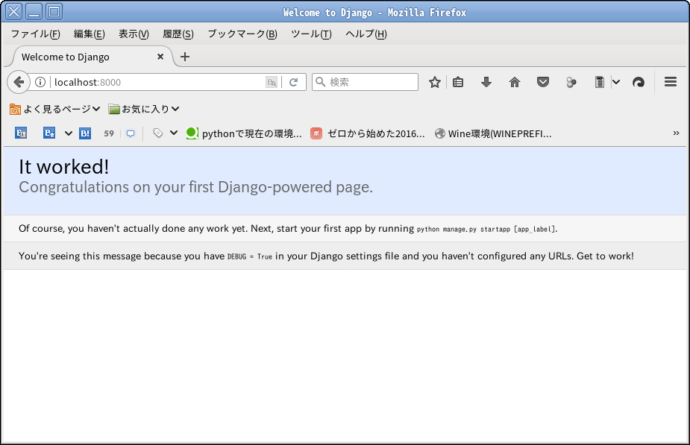This screenshot has height=445, width=690.
Task: Click the clipboard extension icon
Action: coord(599,82)
